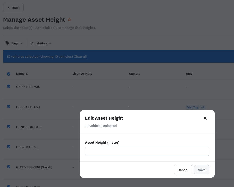Image resolution: width=234 pixels, height=187 pixels.
Task: Toggle the GK5Z-3XT-KJL row checkbox
Action: point(9,146)
